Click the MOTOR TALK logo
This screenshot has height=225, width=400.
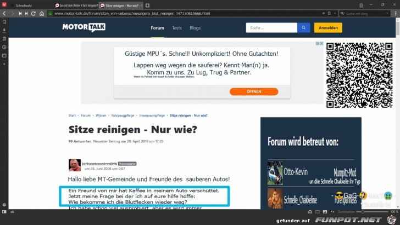[84, 27]
